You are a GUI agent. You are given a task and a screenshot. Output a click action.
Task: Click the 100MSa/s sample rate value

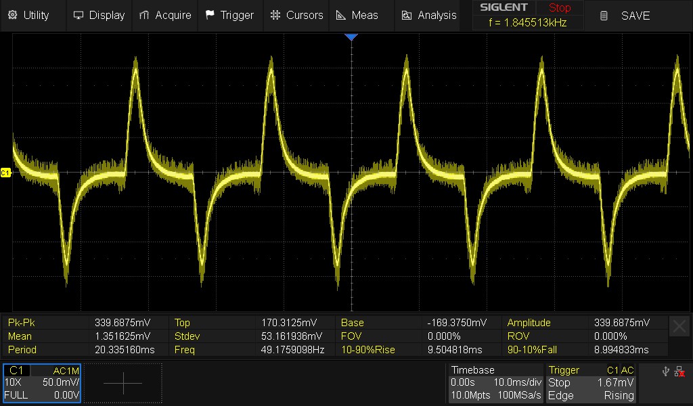click(519, 395)
